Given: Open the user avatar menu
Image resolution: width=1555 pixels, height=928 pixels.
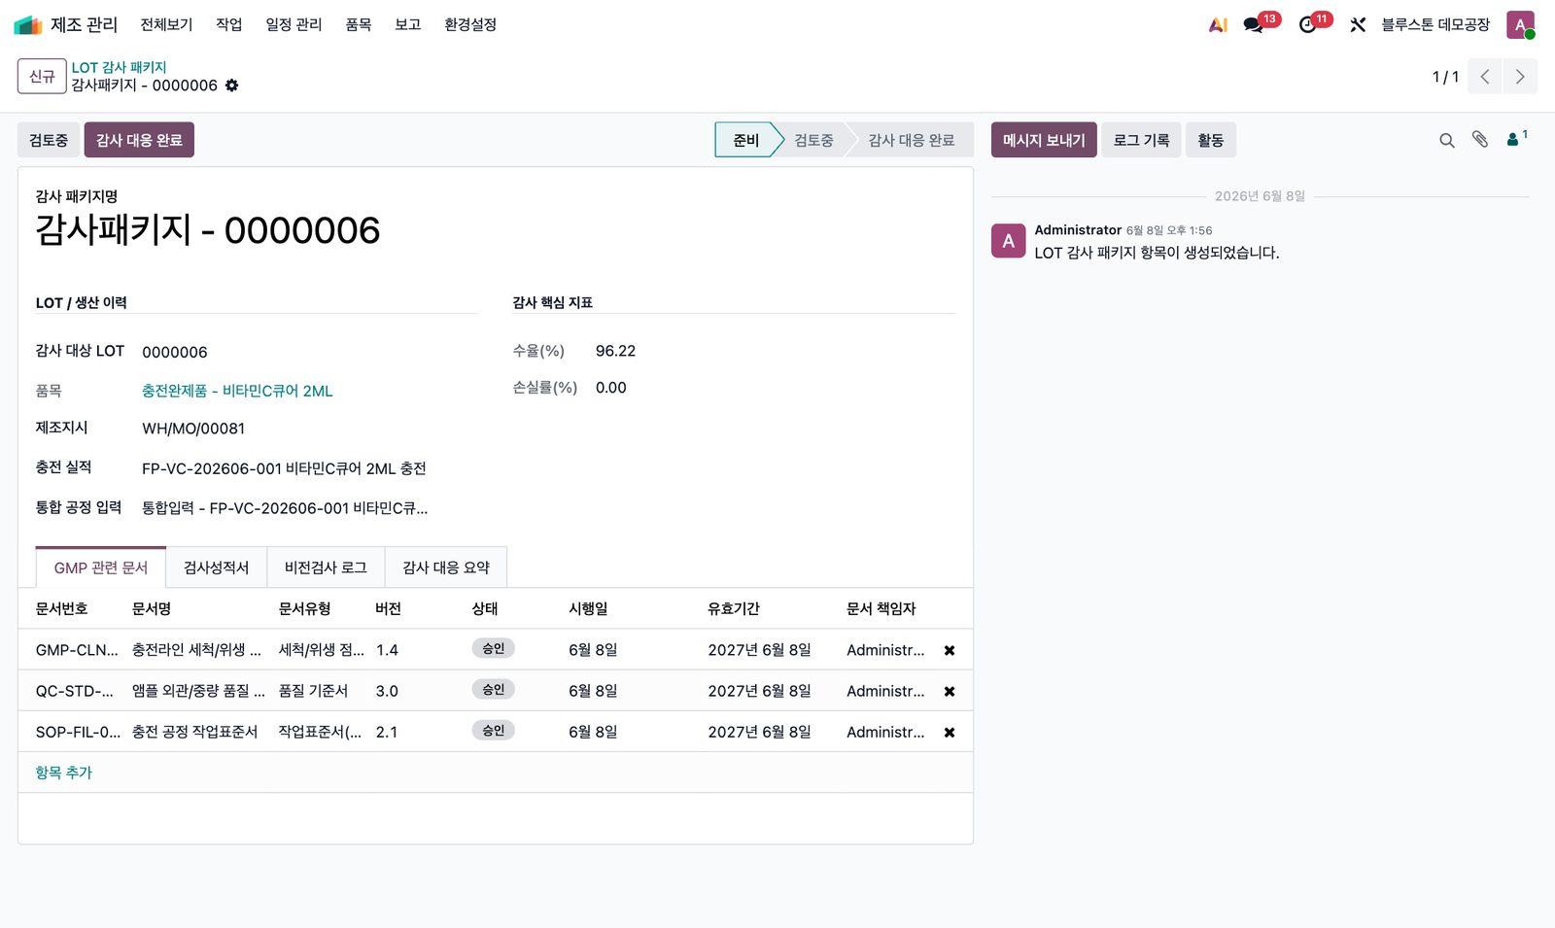Looking at the screenshot, I should pyautogui.click(x=1520, y=24).
